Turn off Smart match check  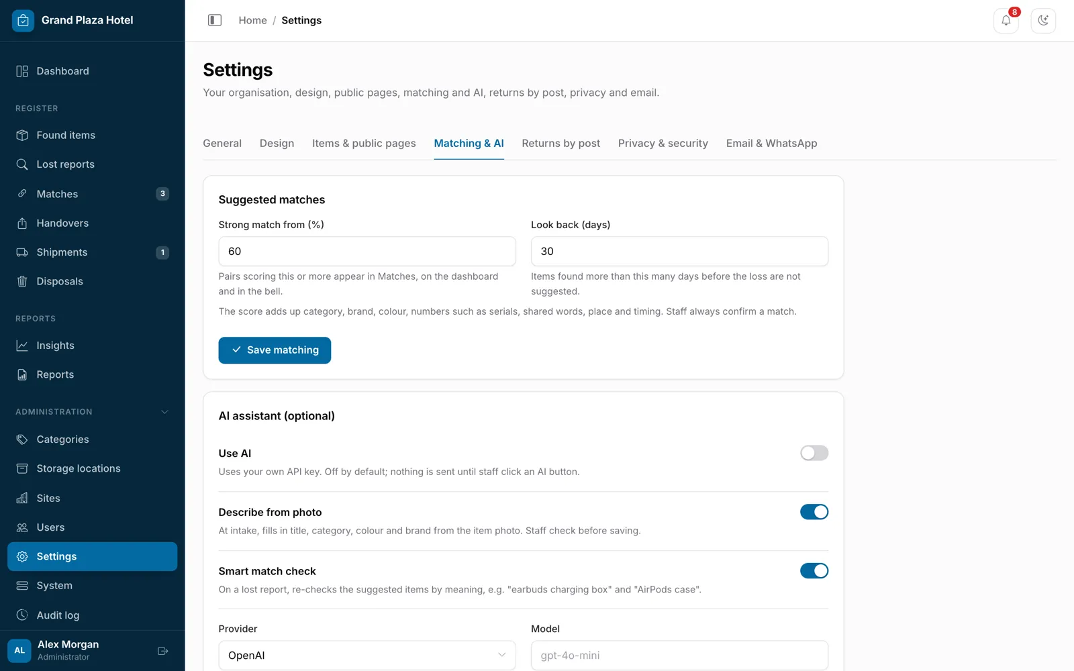(x=814, y=571)
